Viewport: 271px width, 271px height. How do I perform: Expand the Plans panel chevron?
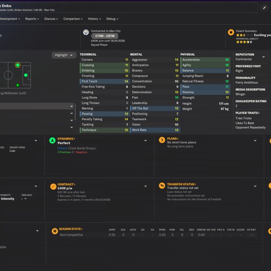(255, 140)
